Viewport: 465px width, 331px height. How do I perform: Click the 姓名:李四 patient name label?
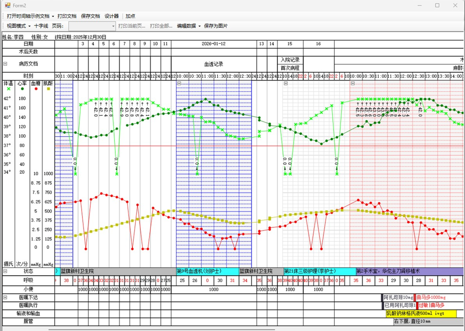click(13, 37)
